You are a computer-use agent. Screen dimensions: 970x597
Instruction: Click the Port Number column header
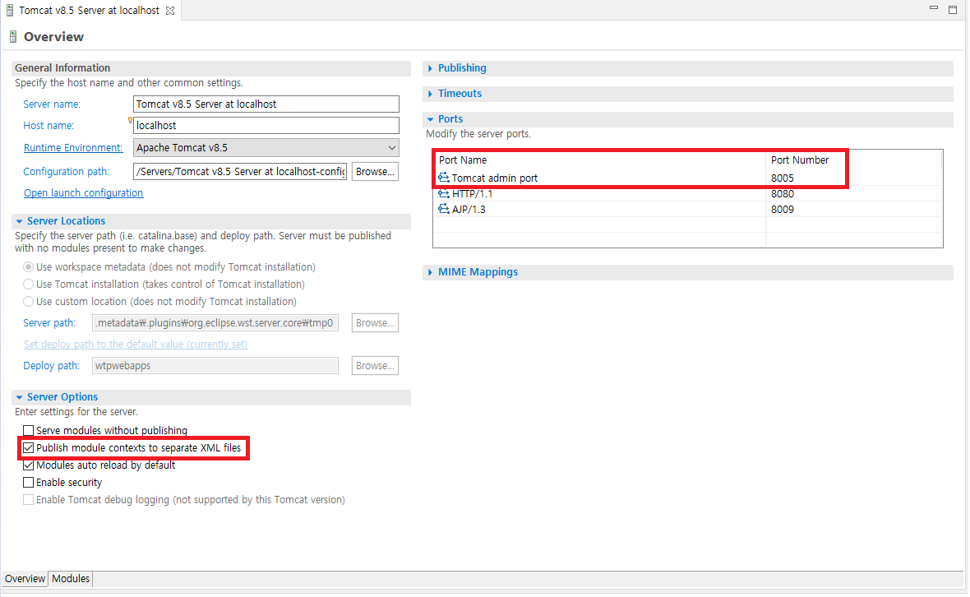pyautogui.click(x=800, y=160)
